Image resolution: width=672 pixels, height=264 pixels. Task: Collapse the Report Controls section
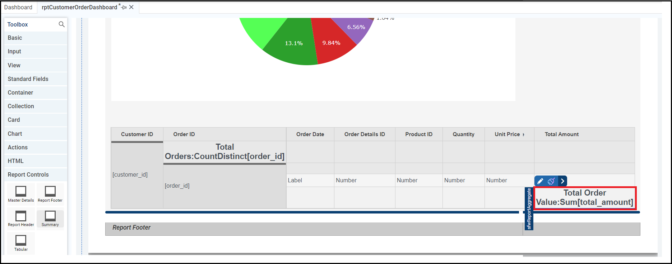click(x=36, y=174)
